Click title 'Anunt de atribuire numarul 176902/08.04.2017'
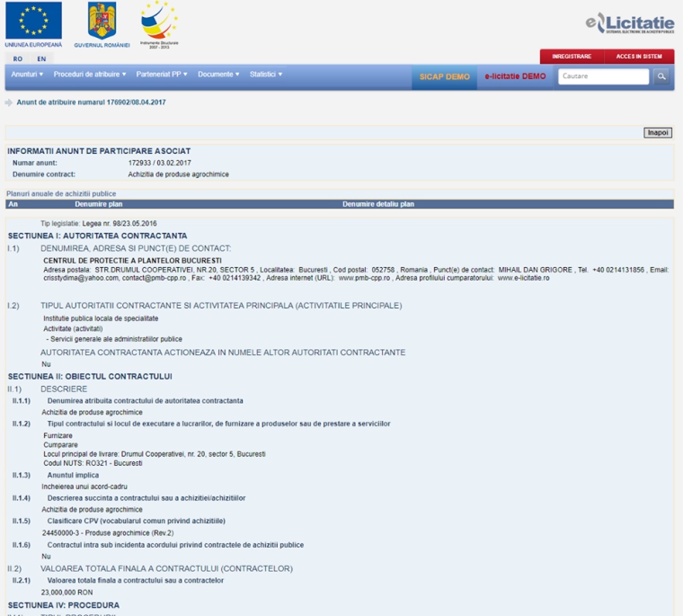683x616 pixels. pos(91,103)
